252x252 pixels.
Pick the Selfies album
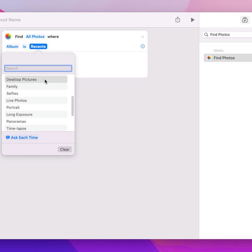36,93
